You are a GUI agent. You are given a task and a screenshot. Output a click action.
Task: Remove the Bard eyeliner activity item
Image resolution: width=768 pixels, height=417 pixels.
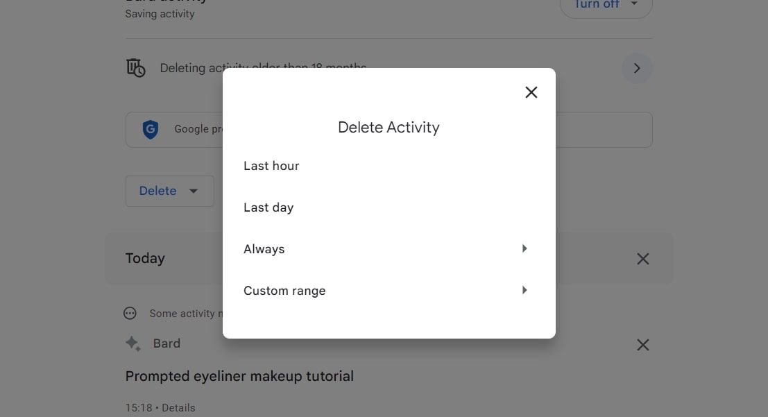[642, 344]
